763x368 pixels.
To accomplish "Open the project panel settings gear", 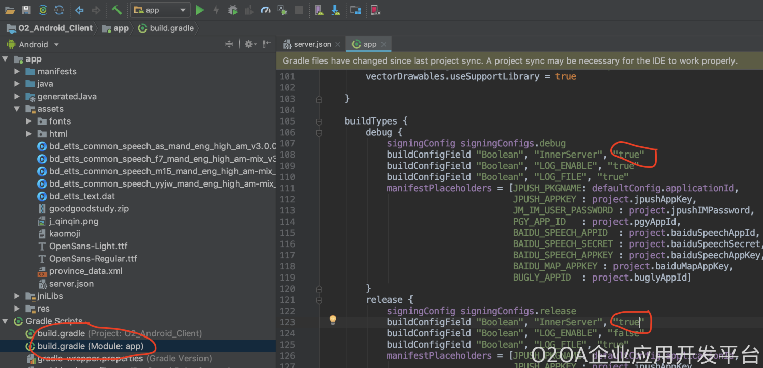I will pos(248,44).
